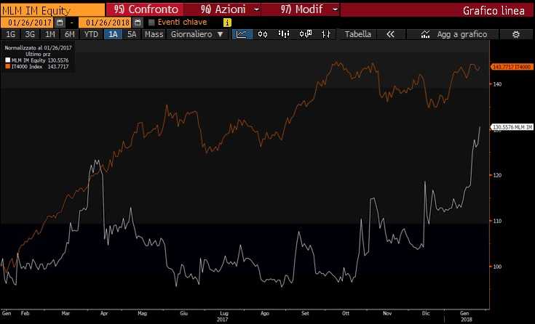
Task: Click the yellow info icon
Action: pyautogui.click(x=227, y=23)
